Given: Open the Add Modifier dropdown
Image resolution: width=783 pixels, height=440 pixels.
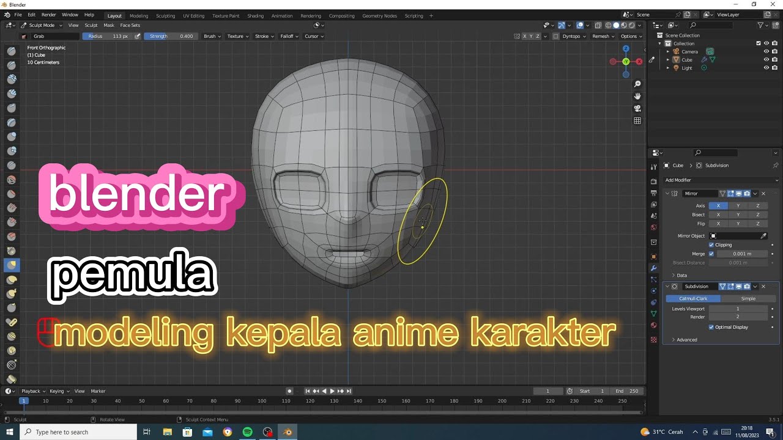Looking at the screenshot, I should 721,180.
